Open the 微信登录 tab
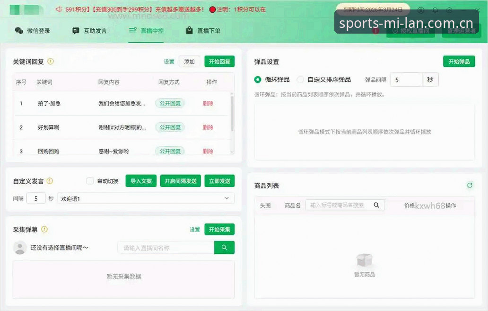The width and height of the screenshot is (488, 311). (x=32, y=31)
